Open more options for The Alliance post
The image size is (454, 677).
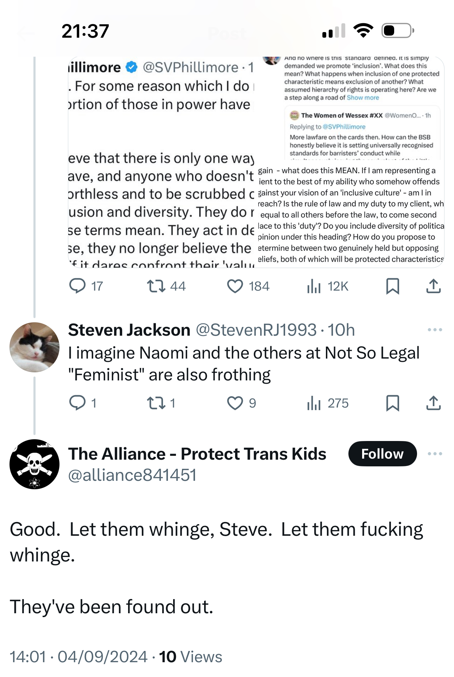pyautogui.click(x=435, y=454)
